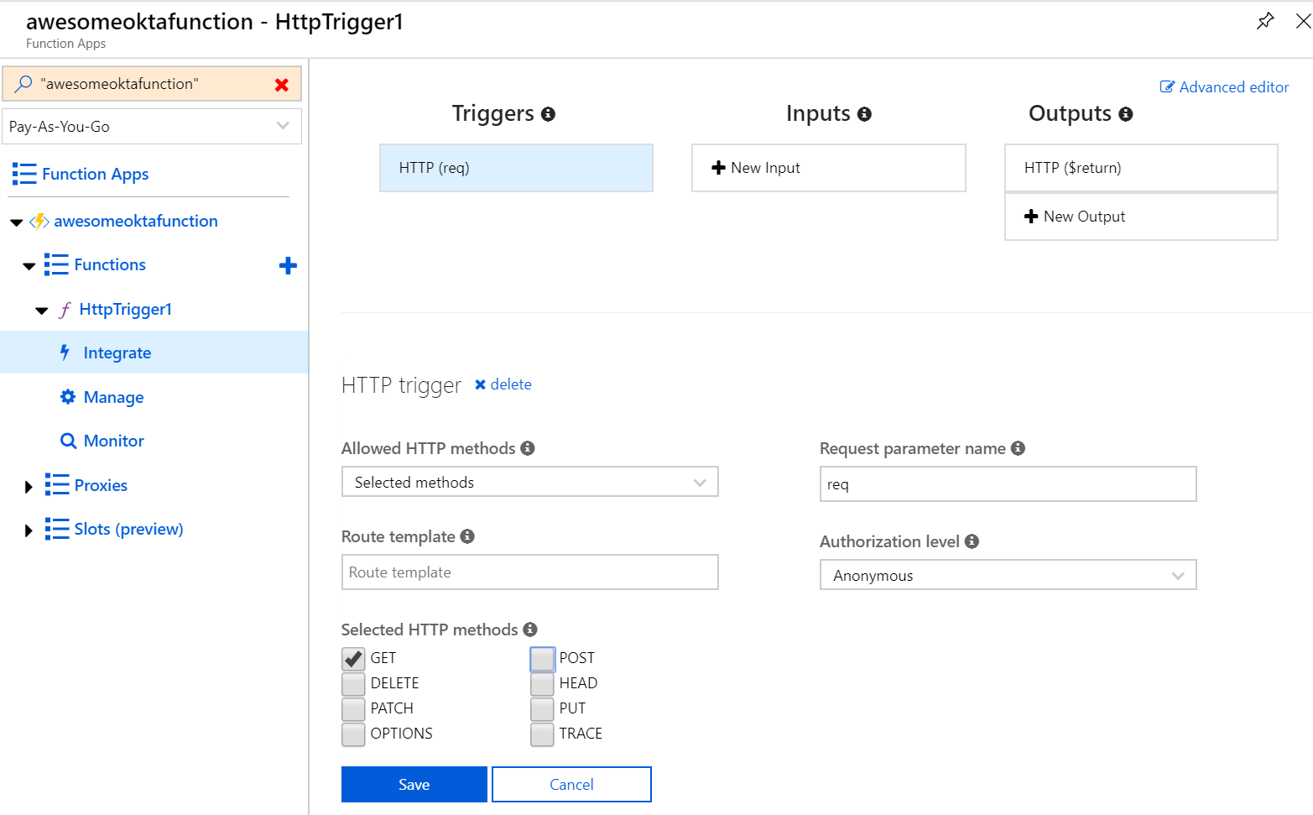Image resolution: width=1313 pixels, height=815 pixels.
Task: Open the Allowed HTTP methods dropdown
Action: [x=529, y=483]
